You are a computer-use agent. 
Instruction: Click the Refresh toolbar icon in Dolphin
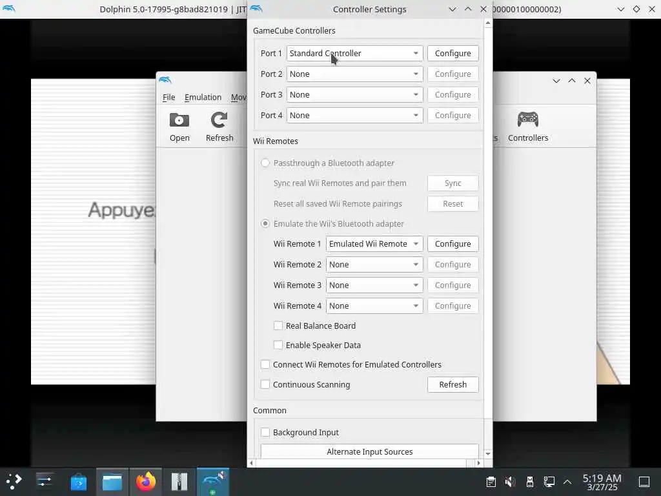(x=219, y=127)
